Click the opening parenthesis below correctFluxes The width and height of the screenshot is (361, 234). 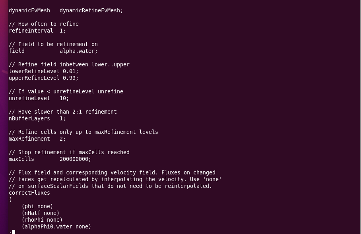[10, 199]
